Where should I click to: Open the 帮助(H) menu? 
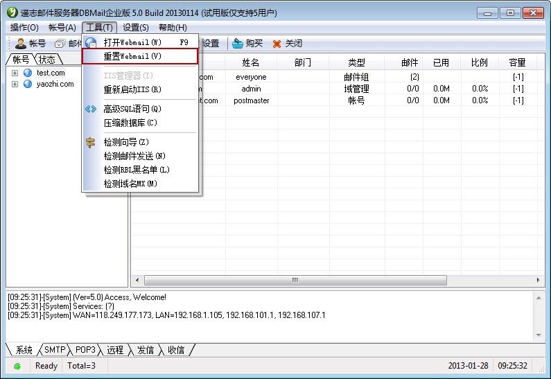coord(173,28)
